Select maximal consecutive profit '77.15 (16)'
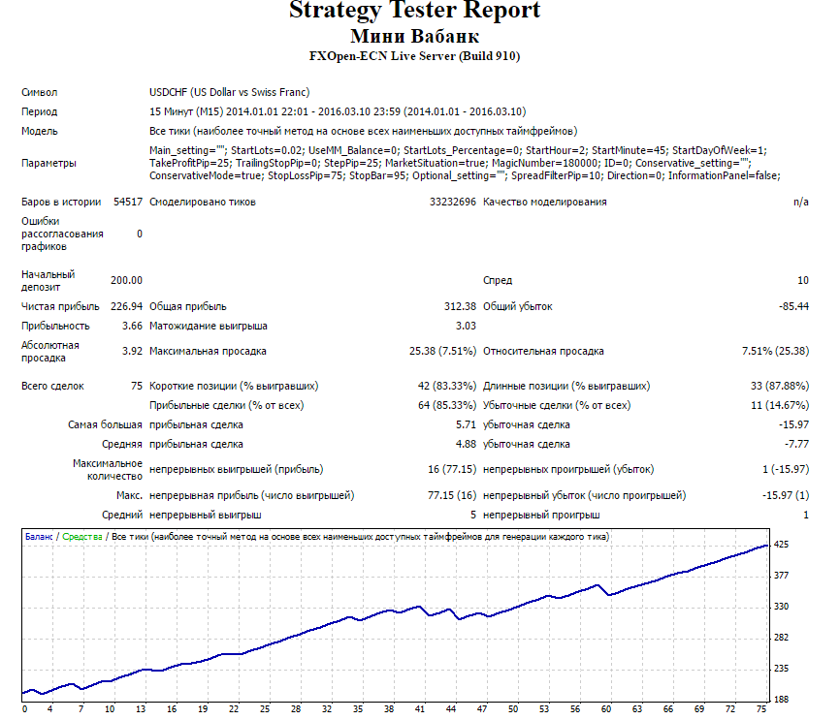The image size is (840, 720). click(452, 496)
